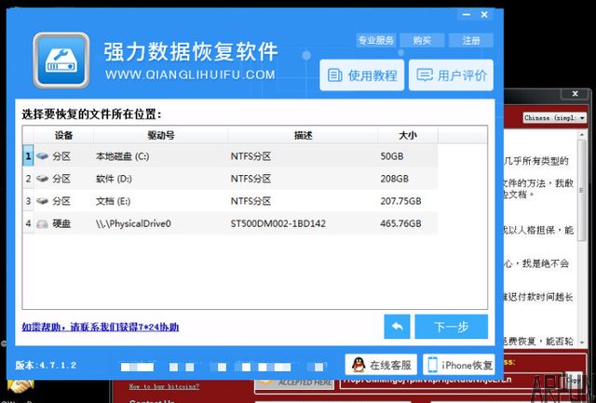
Task: Click 专业服务 in the top bar
Action: (376, 40)
